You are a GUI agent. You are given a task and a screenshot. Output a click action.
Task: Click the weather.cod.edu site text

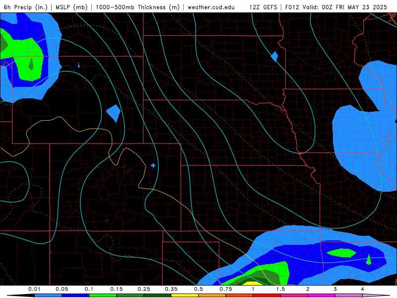tap(211, 7)
